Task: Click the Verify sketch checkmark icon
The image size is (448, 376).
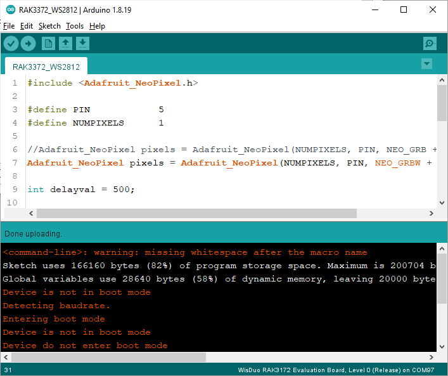Action: [11, 43]
